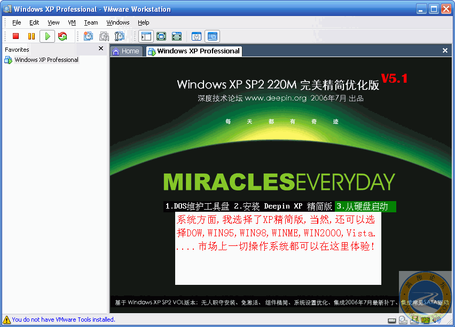Click the red Power Off toolbar button
This screenshot has width=455, height=327.
pos(15,36)
